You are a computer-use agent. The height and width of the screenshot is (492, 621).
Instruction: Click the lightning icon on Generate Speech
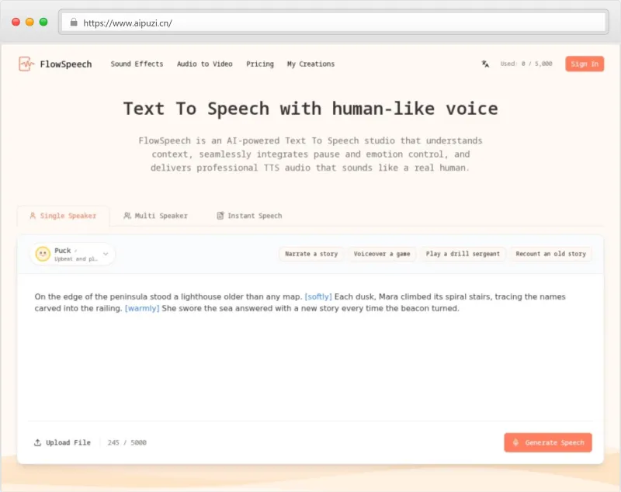[x=516, y=442]
